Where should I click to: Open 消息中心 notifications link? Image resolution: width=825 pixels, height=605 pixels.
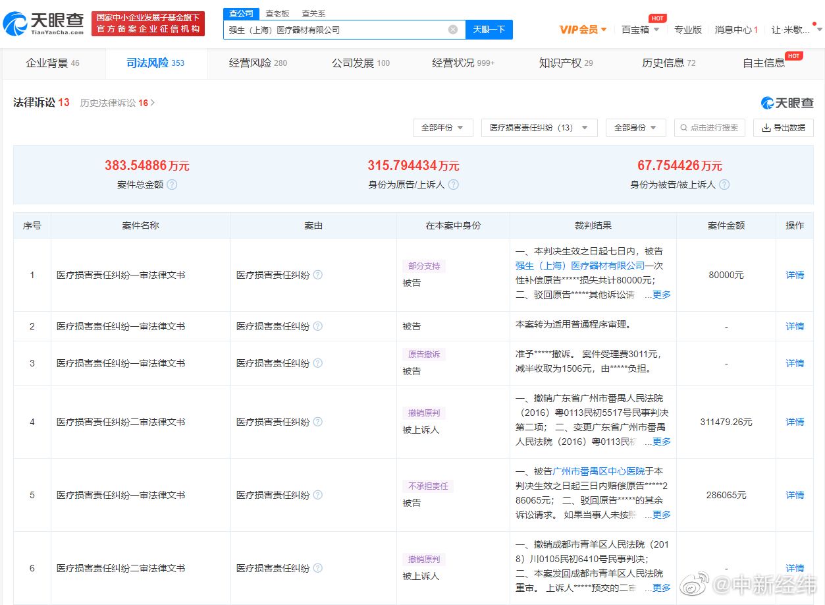(x=736, y=30)
